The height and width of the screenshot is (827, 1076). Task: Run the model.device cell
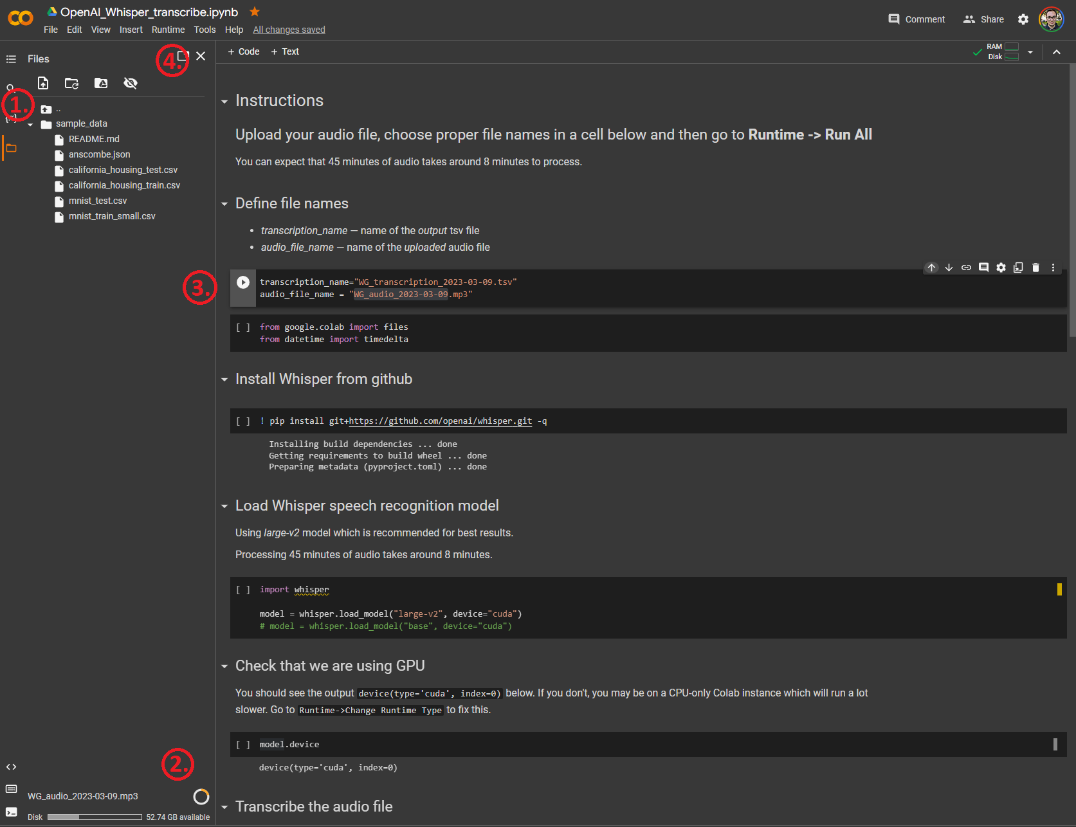(243, 745)
